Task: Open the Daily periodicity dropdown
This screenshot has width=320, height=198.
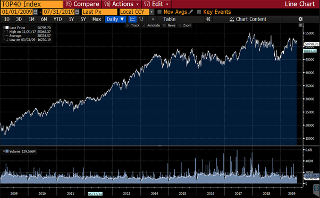Action: (115, 19)
